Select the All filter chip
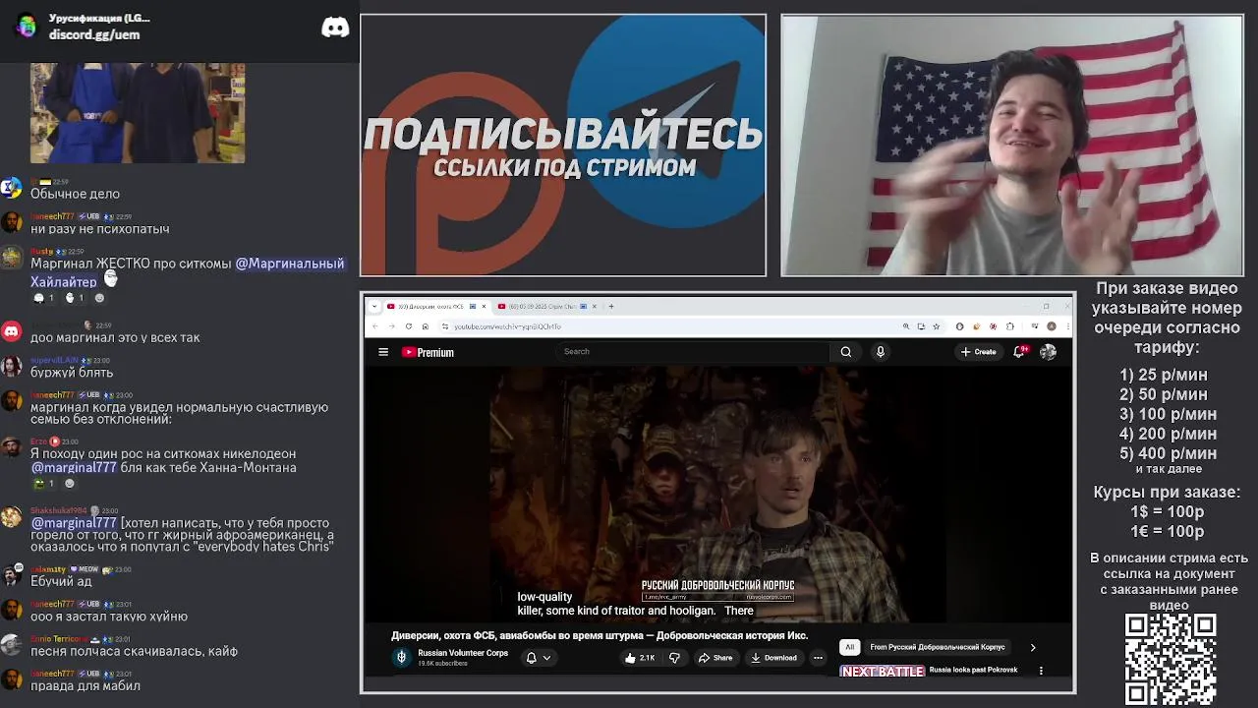This screenshot has height=708, width=1258. pos(850,647)
